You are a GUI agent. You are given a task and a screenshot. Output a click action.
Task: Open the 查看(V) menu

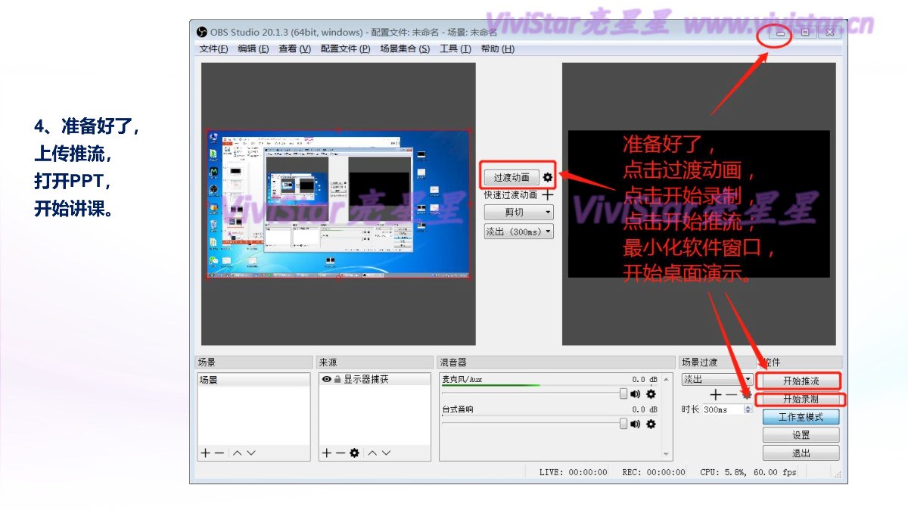coord(294,49)
